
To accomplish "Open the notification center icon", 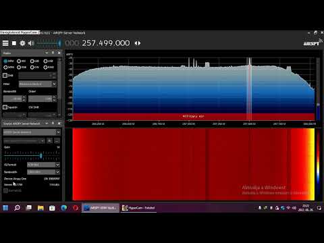I will [x=319, y=208].
